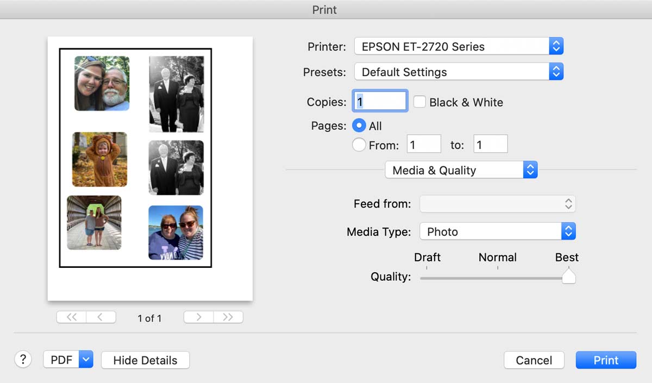Open the help question mark button
This screenshot has width=652, height=383.
coord(23,360)
